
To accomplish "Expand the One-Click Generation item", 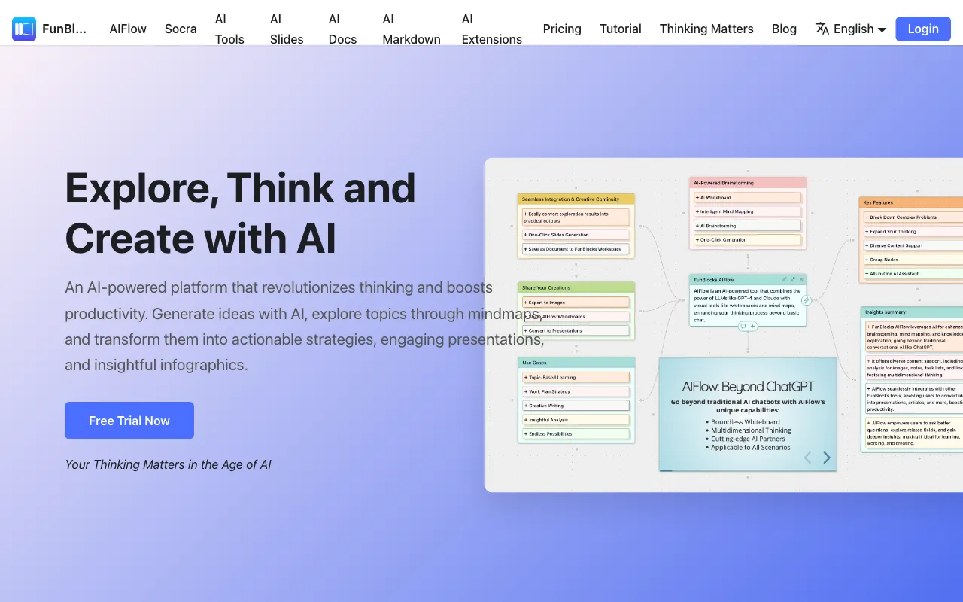I will (747, 240).
